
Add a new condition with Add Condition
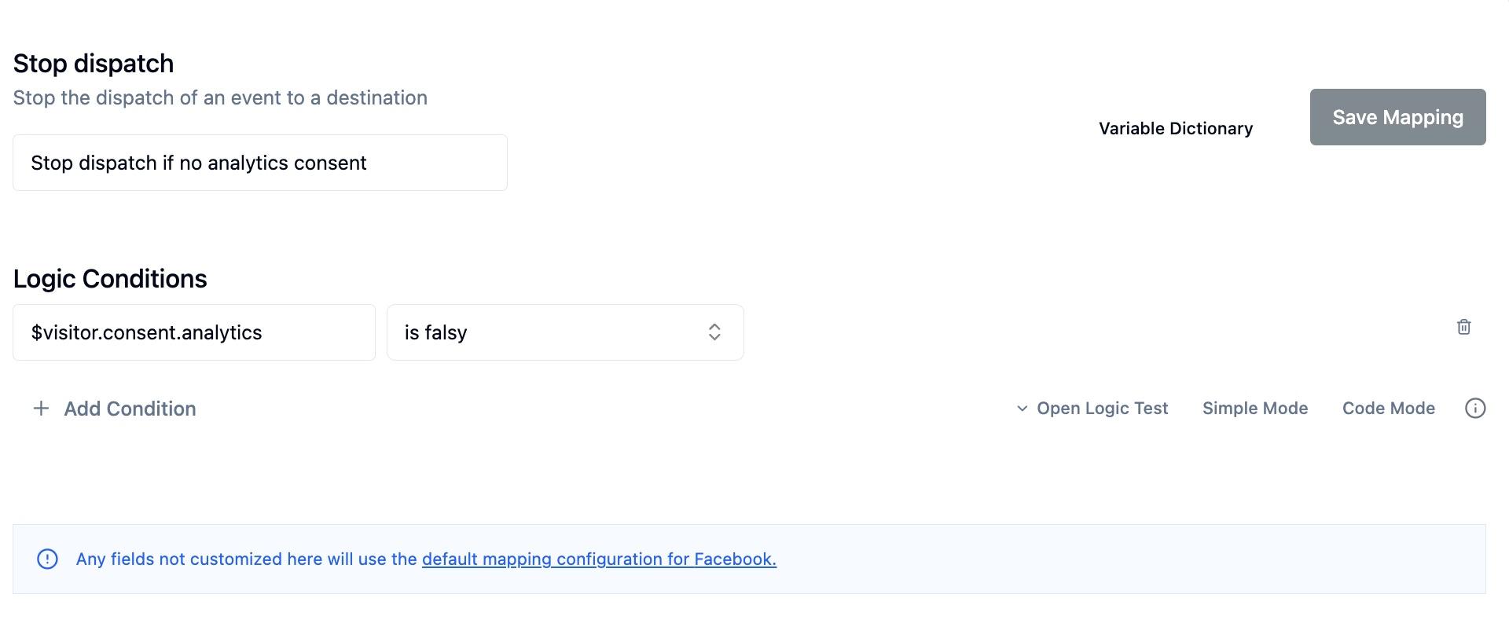click(x=115, y=409)
